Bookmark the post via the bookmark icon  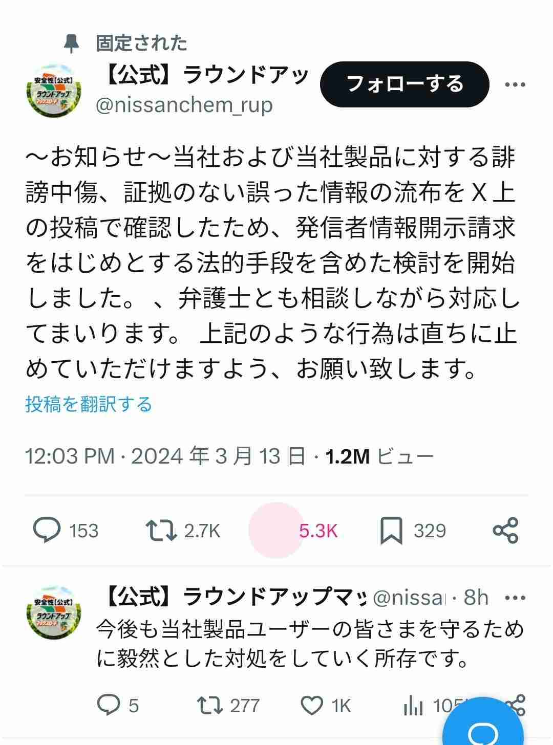(392, 531)
